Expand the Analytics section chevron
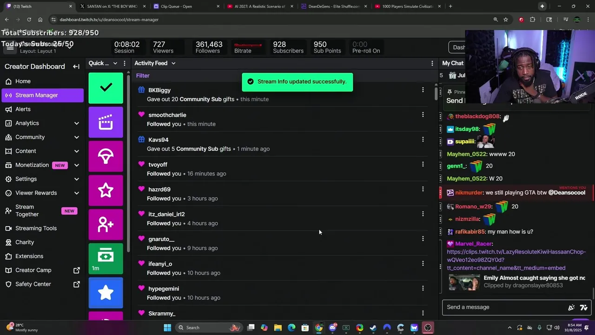This screenshot has height=335, width=595. pos(77,123)
